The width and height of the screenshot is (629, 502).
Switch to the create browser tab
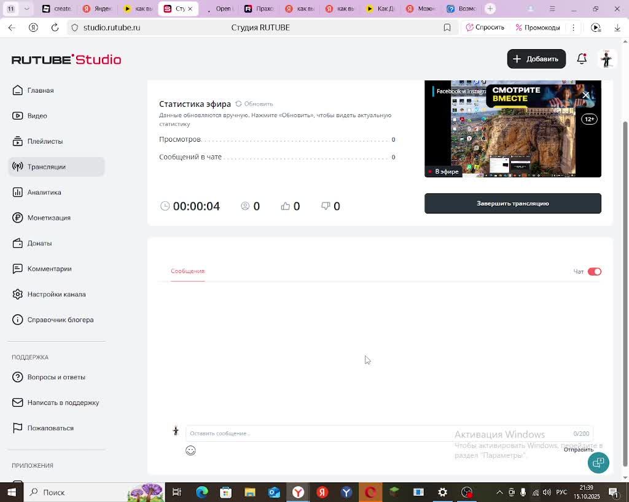tap(57, 9)
